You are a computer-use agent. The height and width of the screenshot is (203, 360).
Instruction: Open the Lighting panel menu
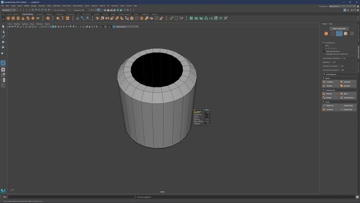[x=25, y=24]
